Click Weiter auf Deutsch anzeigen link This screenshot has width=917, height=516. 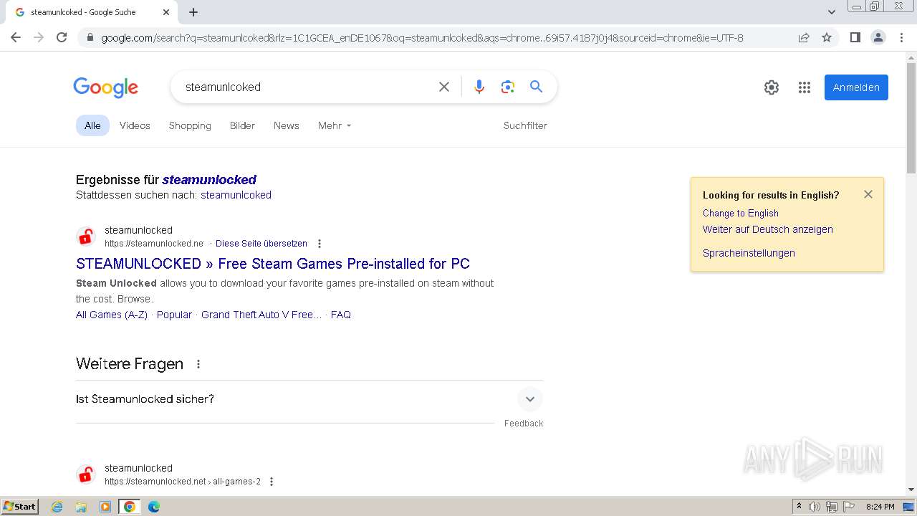(768, 229)
